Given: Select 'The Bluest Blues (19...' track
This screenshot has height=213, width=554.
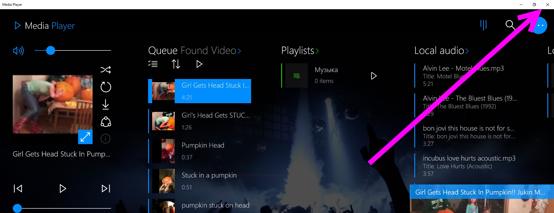Looking at the screenshot, I should tap(466, 105).
